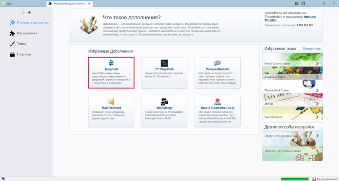Viewport: 339px width, 181px height.
Task: Click chevron on Обзор всех дополнений
Action: (x=317, y=136)
